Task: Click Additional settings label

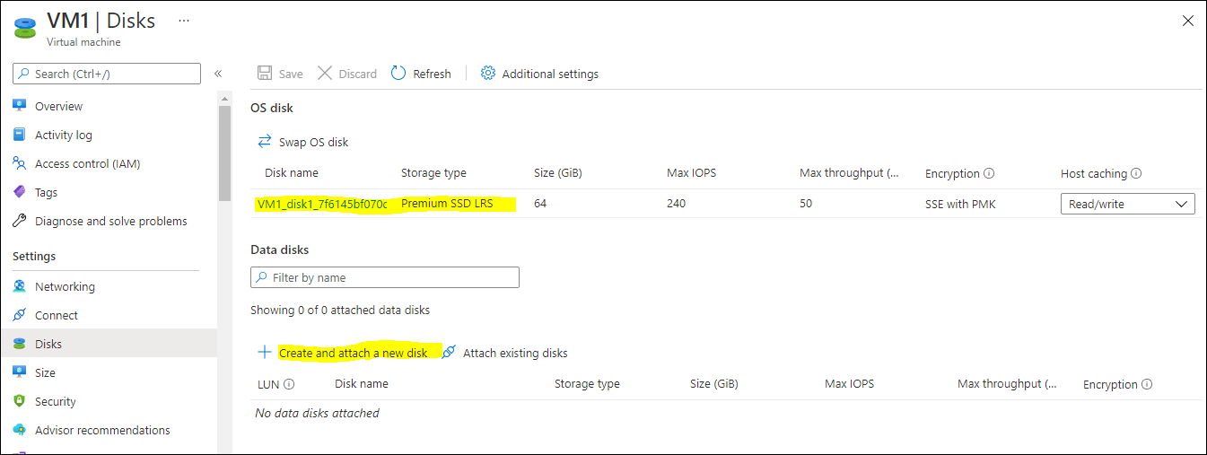Action: [x=550, y=74]
